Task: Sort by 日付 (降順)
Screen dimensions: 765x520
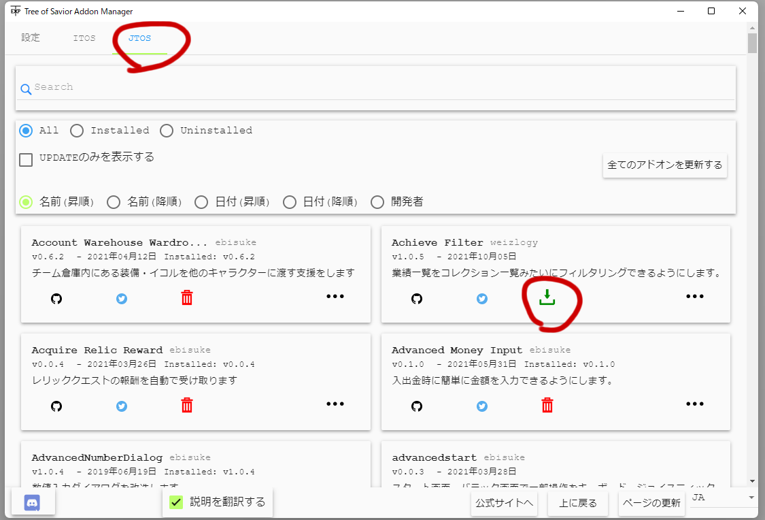Action: pos(289,201)
